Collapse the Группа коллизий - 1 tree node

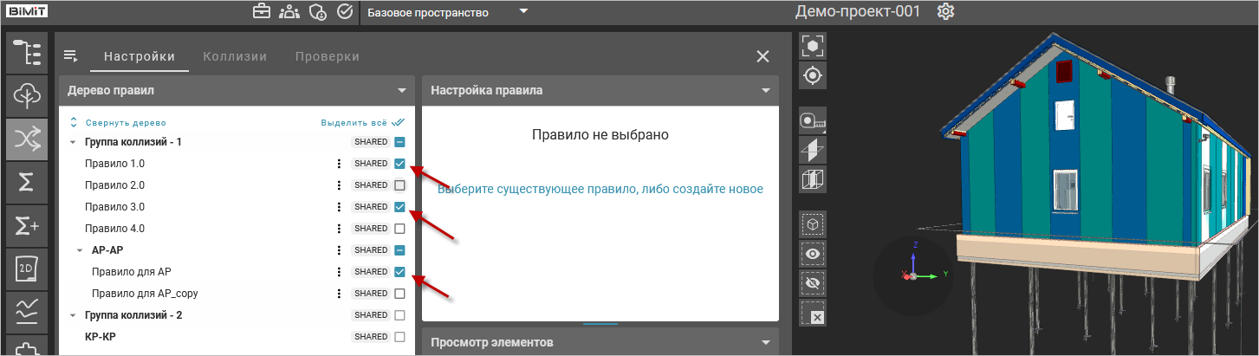pos(73,142)
